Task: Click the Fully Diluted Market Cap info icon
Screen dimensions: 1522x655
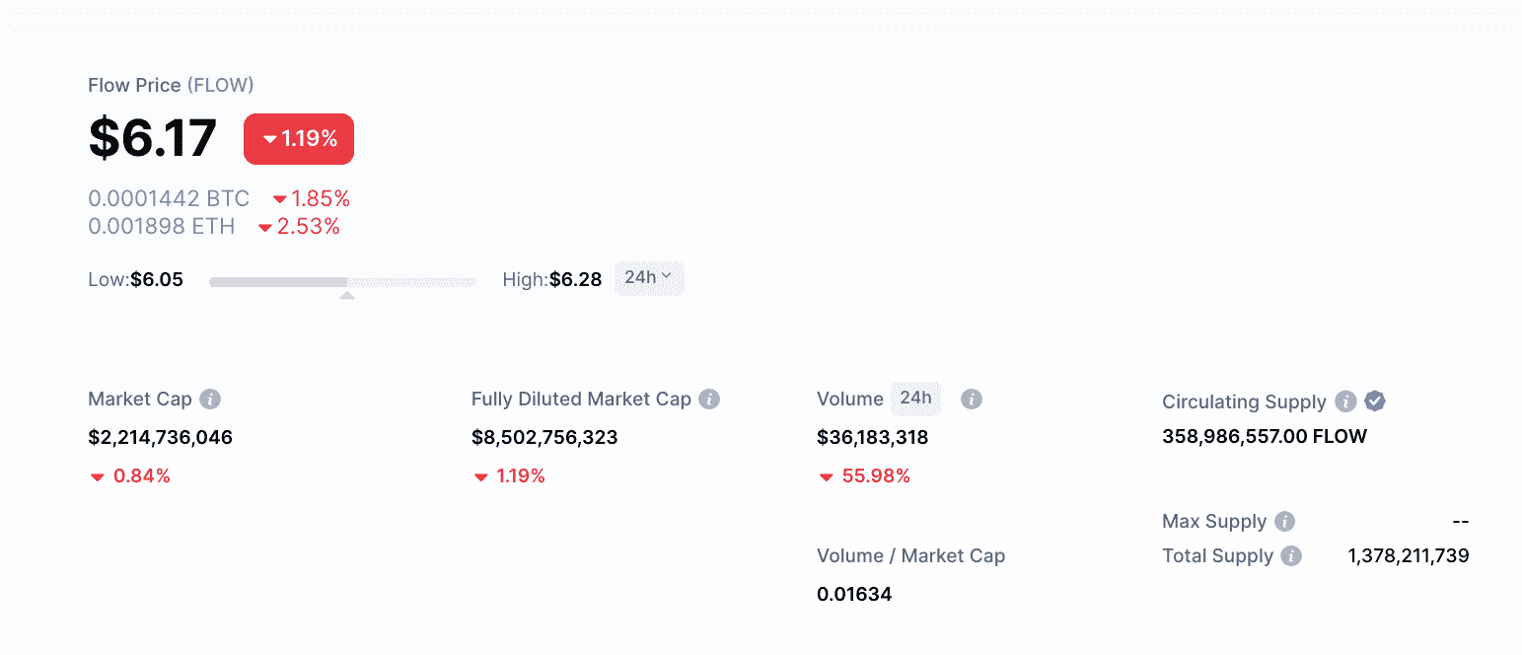Action: pyautogui.click(x=709, y=400)
